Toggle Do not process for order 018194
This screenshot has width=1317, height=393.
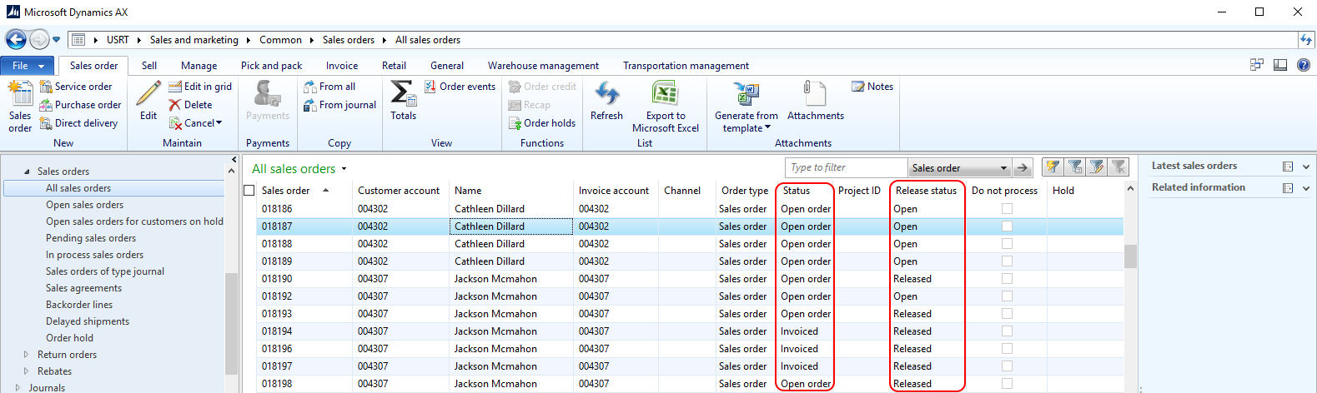point(1007,331)
